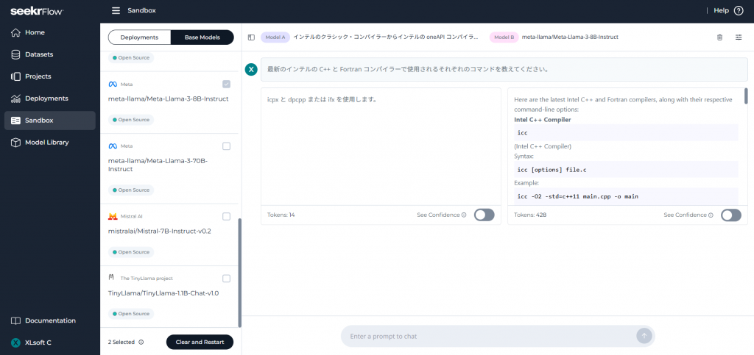Click the Meta logo on Meta-Llama-3-8B card
The width and height of the screenshot is (754, 355).
pyautogui.click(x=113, y=84)
